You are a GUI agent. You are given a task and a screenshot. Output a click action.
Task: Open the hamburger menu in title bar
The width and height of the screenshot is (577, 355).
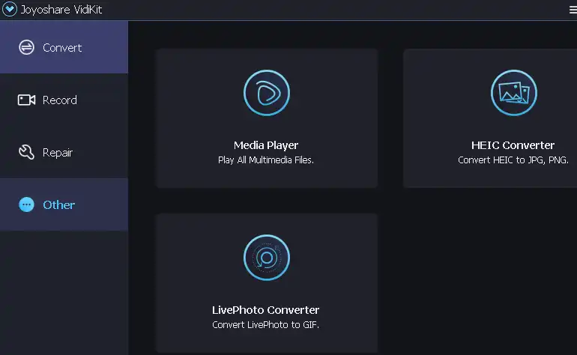pyautogui.click(x=573, y=10)
